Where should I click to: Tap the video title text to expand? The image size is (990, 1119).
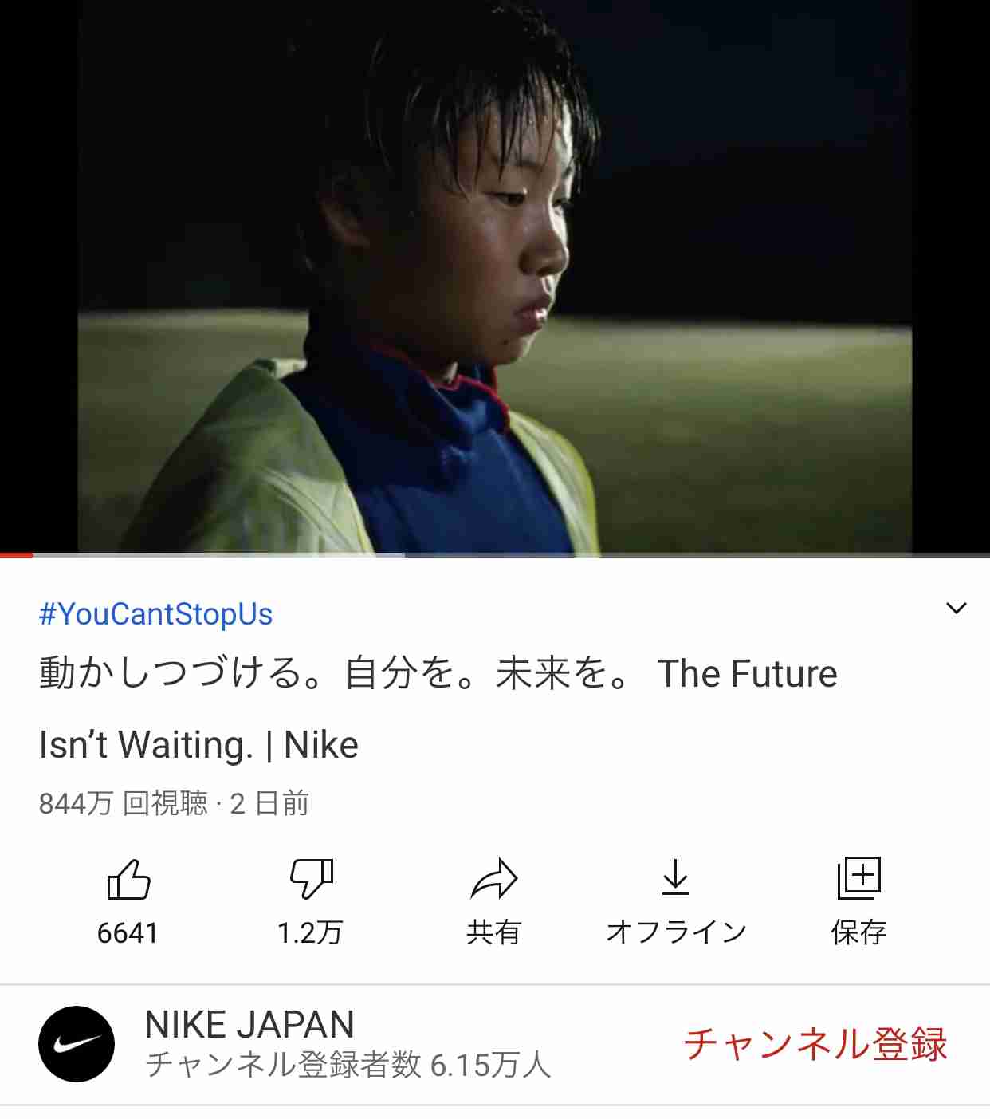(x=438, y=709)
